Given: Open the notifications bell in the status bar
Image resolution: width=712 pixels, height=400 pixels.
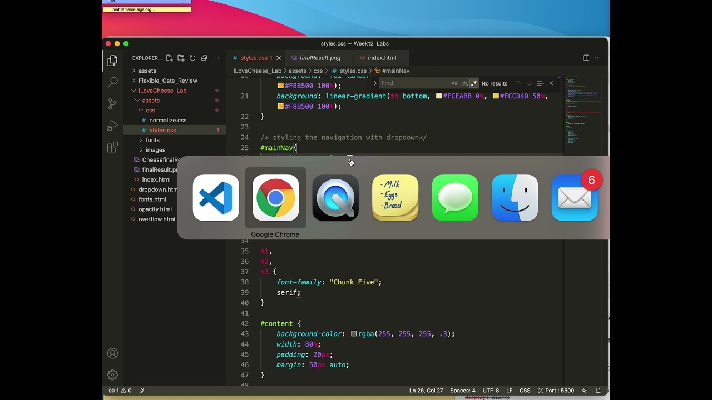Looking at the screenshot, I should coord(598,391).
